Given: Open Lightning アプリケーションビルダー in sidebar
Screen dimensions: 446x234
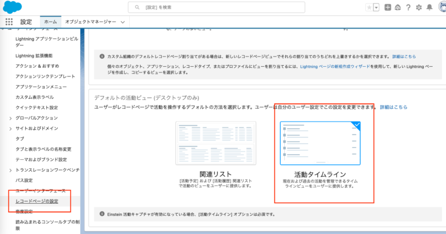Looking at the screenshot, I should [x=47, y=42].
